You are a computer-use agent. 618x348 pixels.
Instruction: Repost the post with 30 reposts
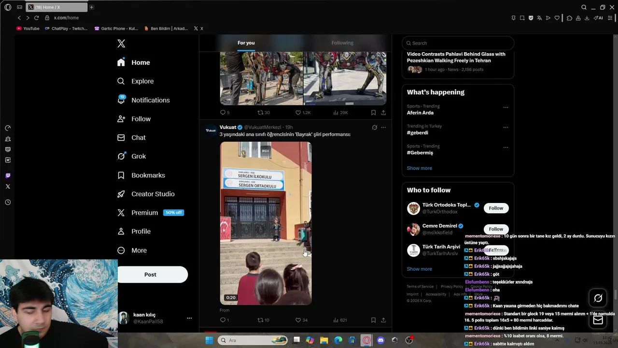(263, 113)
